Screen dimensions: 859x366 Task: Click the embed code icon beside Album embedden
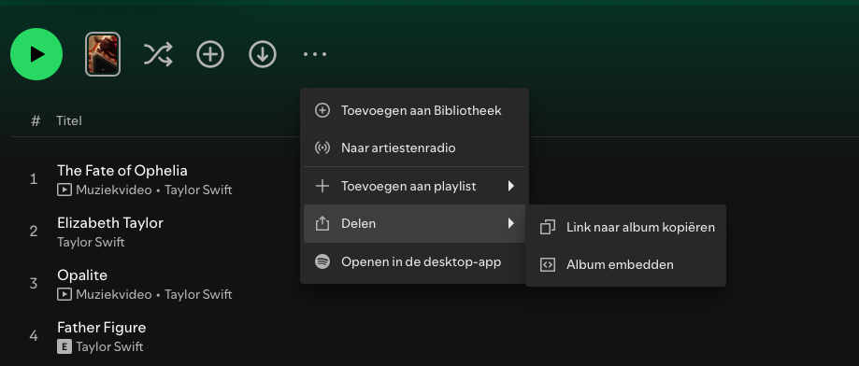click(x=548, y=265)
